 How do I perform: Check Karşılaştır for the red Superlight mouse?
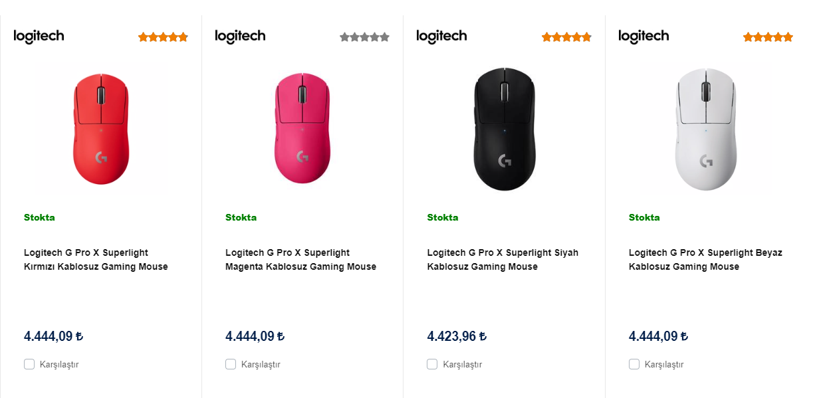(29, 364)
